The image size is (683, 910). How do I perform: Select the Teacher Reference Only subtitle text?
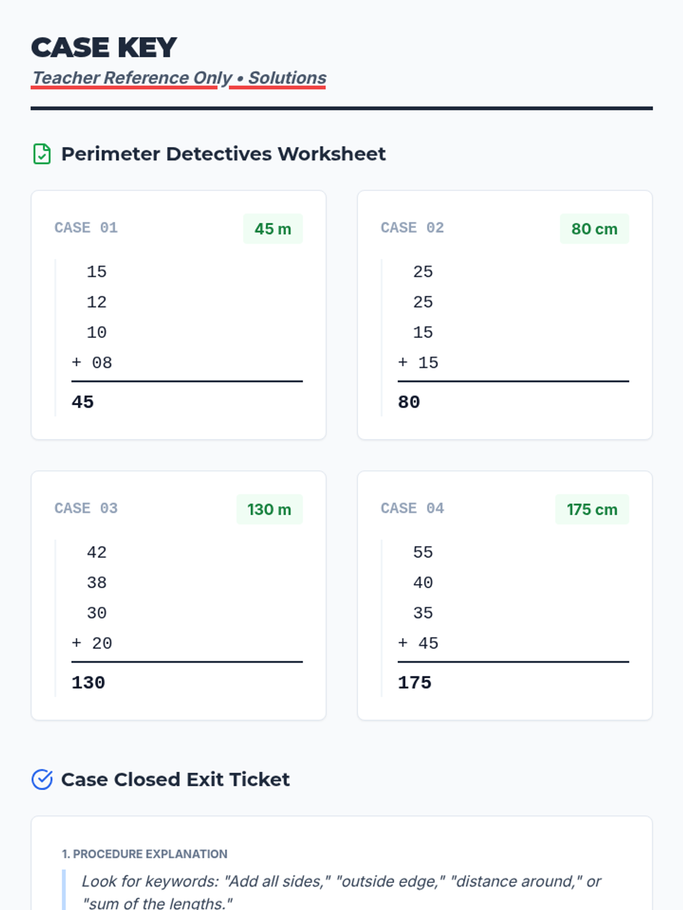pos(179,78)
